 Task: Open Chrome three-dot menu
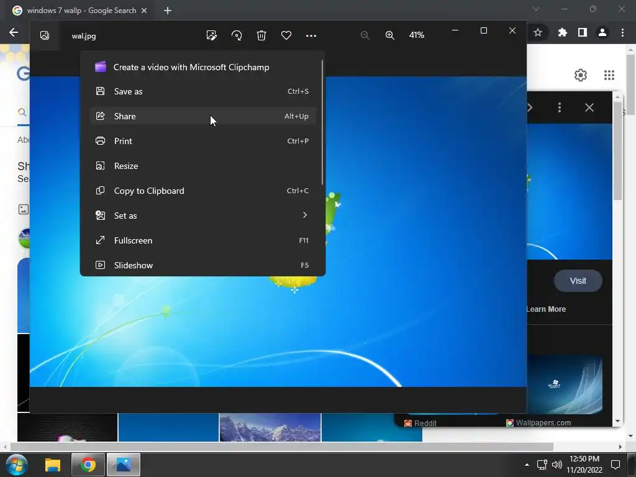coord(622,32)
